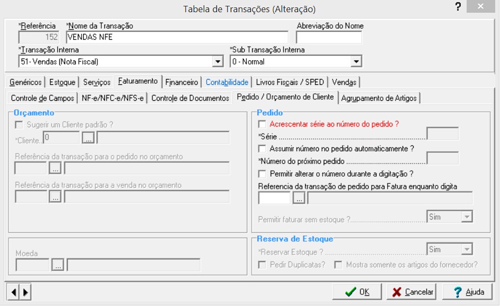The height and width of the screenshot is (306, 500).
Task: Open lookup for pedido para Fatura reference
Action: click(299, 198)
